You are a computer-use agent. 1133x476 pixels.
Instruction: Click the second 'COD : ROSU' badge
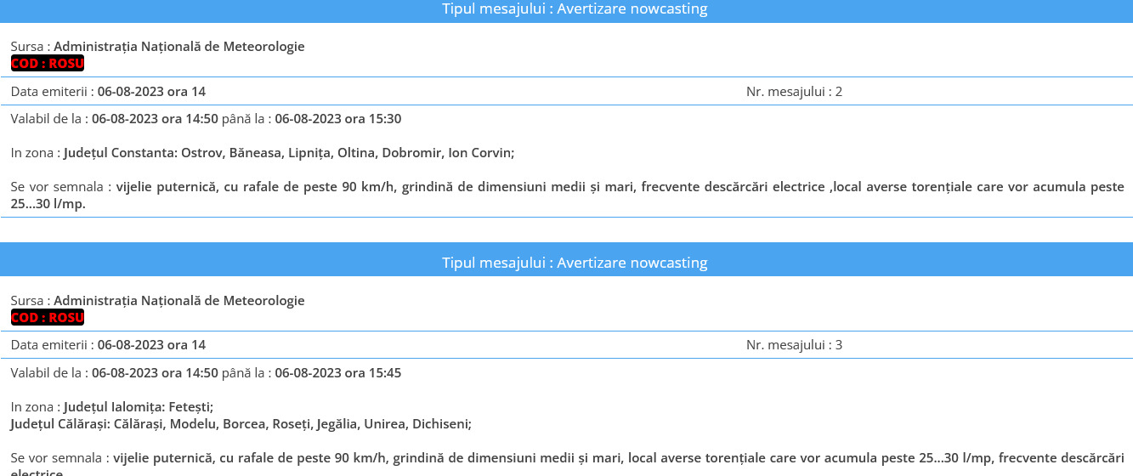coord(48,317)
